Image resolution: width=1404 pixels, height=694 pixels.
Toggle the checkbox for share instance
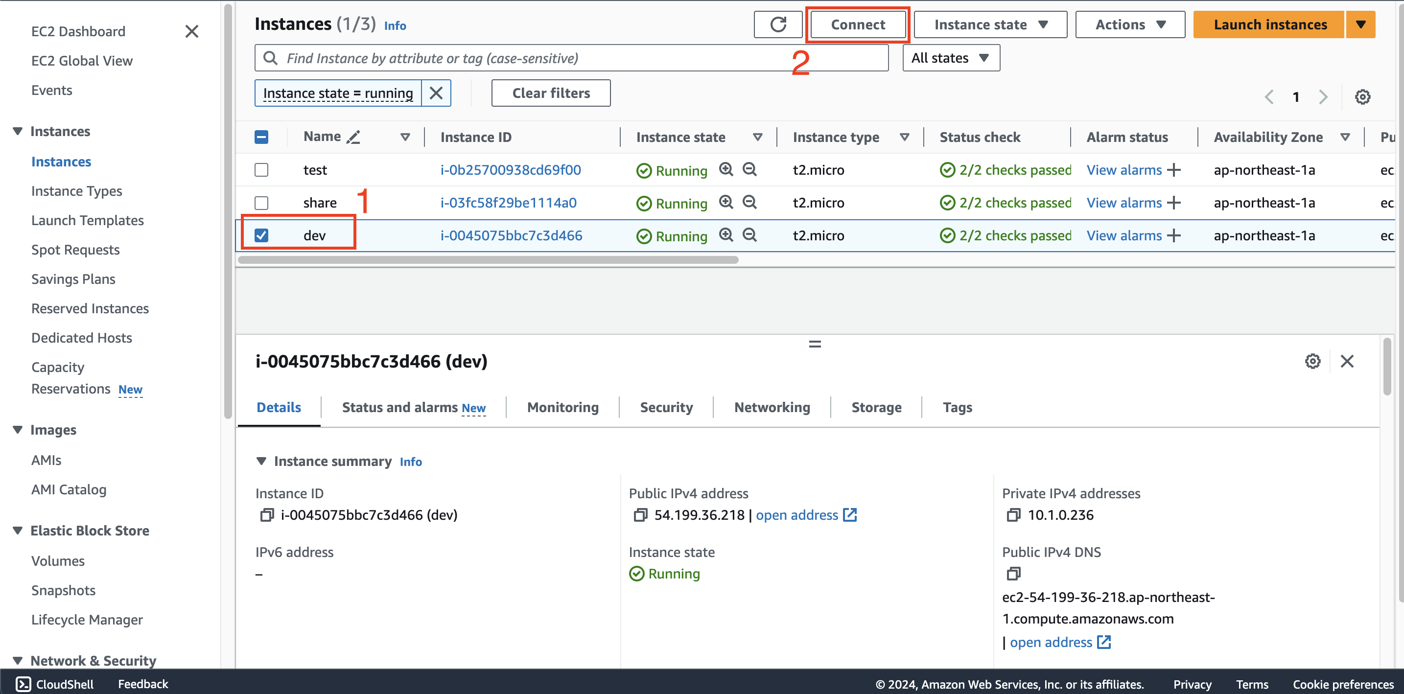261,203
